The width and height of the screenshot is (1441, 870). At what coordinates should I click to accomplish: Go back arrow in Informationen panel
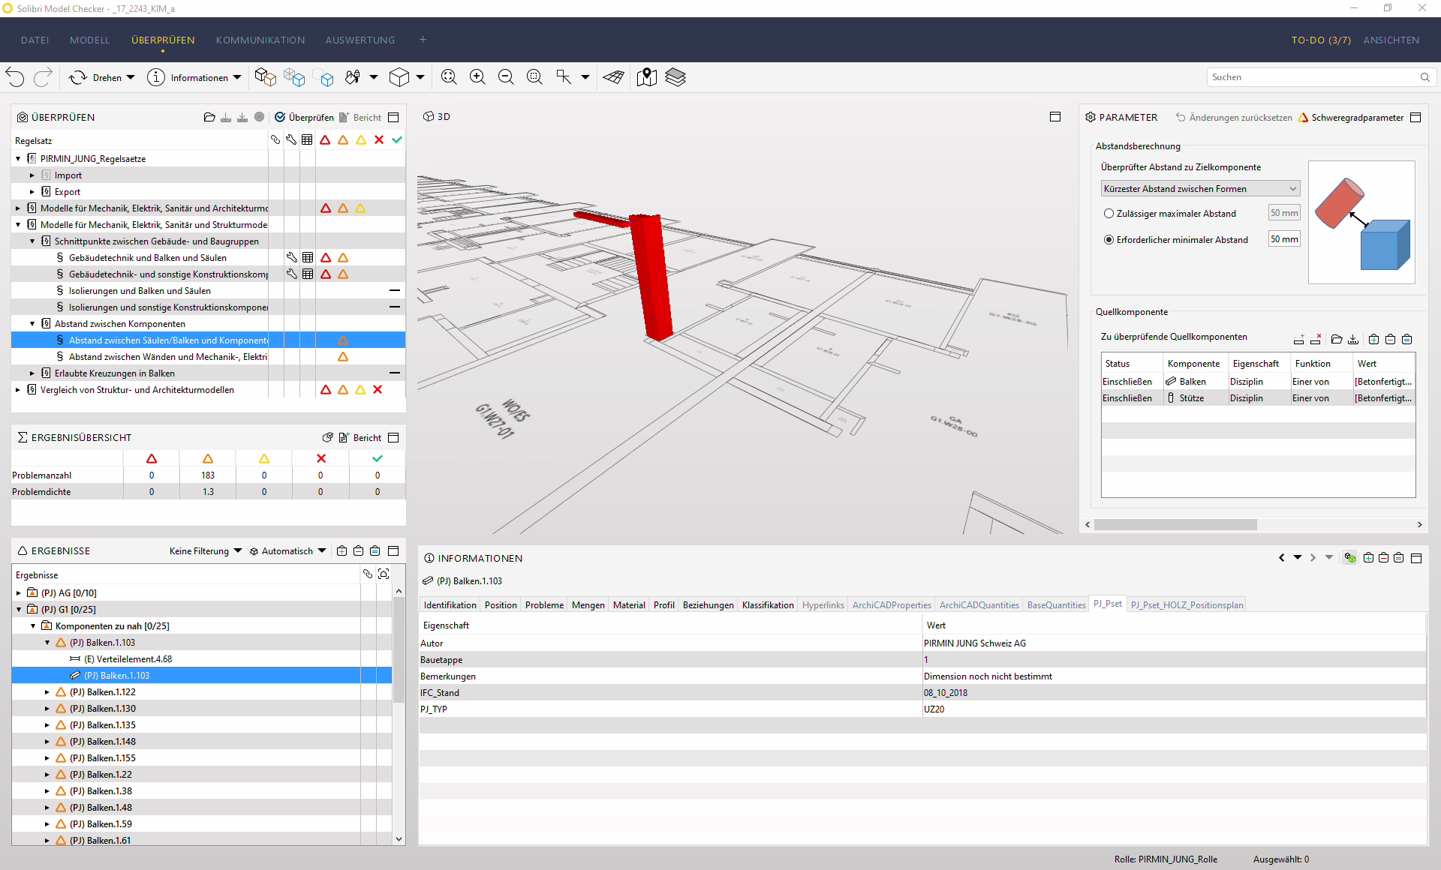[x=1281, y=557]
